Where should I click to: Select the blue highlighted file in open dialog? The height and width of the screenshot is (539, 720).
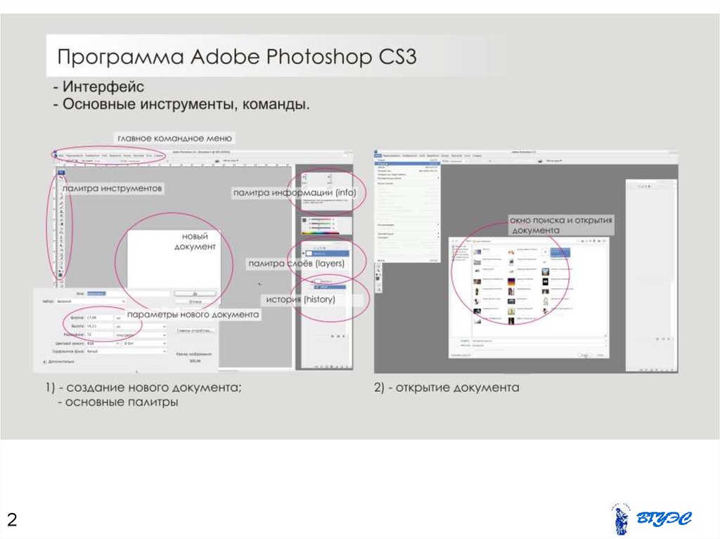(560, 252)
